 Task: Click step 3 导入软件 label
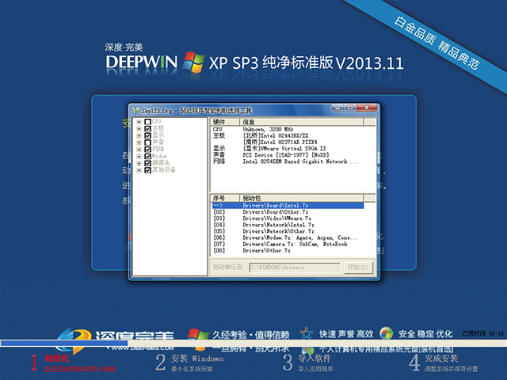[314, 359]
